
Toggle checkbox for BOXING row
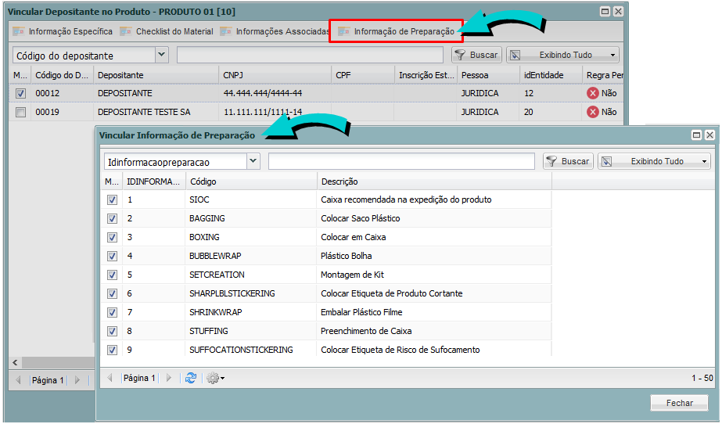coord(112,238)
